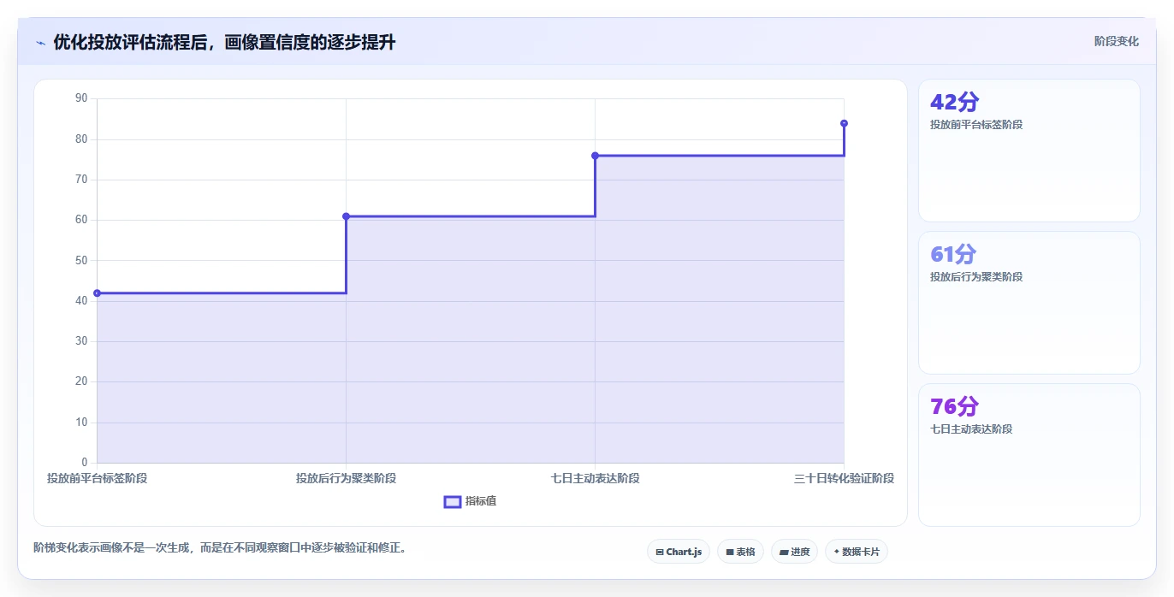This screenshot has width=1174, height=597.
Task: Click the card caption 投放后行为聚类阶段 under 61分
Action: coord(976,277)
